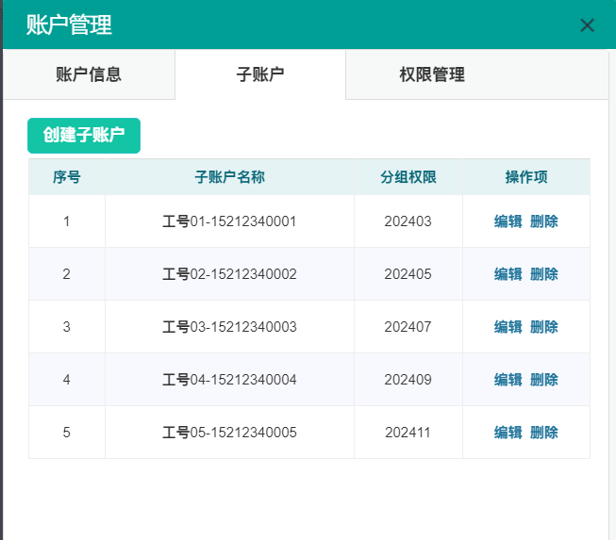
Task: Click the 分组权限 column header
Action: click(x=408, y=177)
